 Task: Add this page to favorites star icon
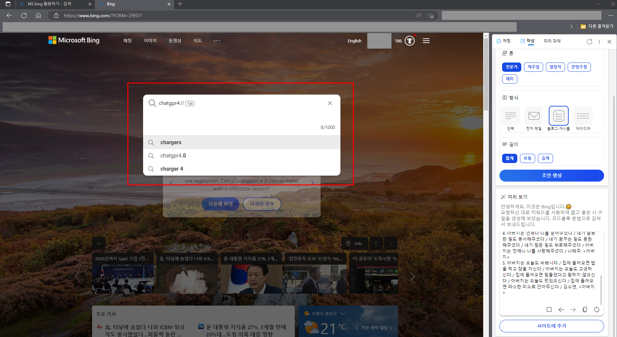[431, 16]
